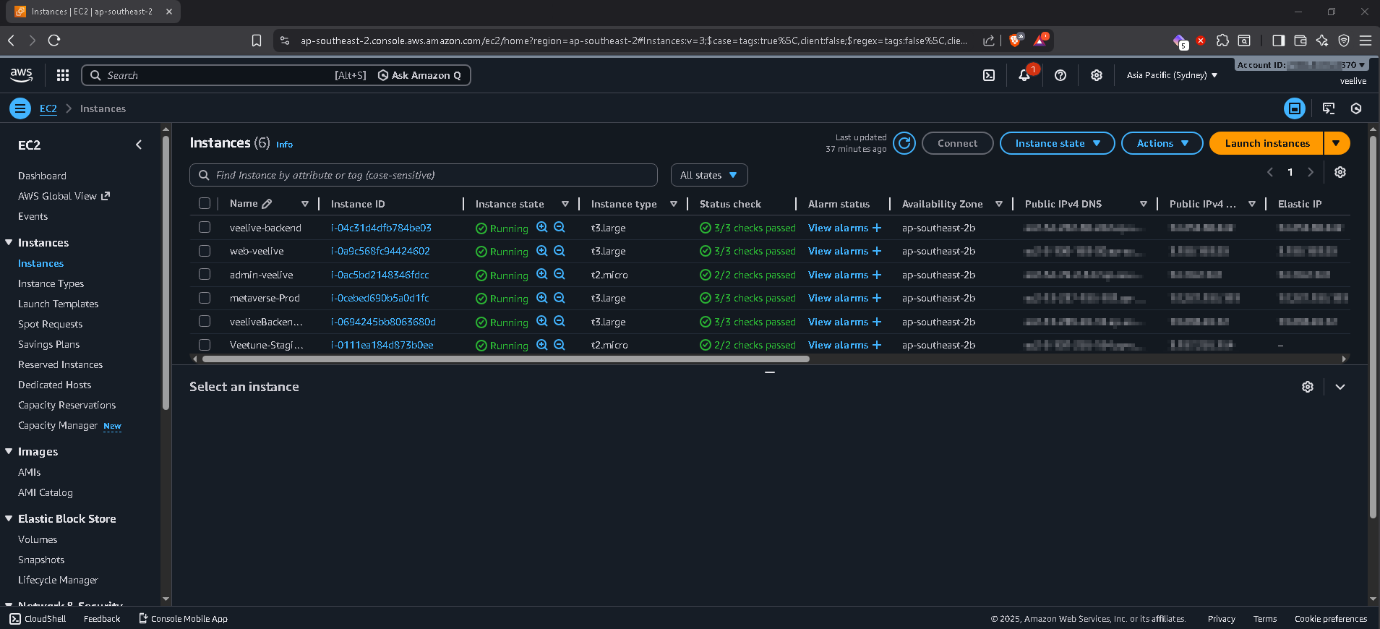Select all instances checkbox in header

(205, 204)
